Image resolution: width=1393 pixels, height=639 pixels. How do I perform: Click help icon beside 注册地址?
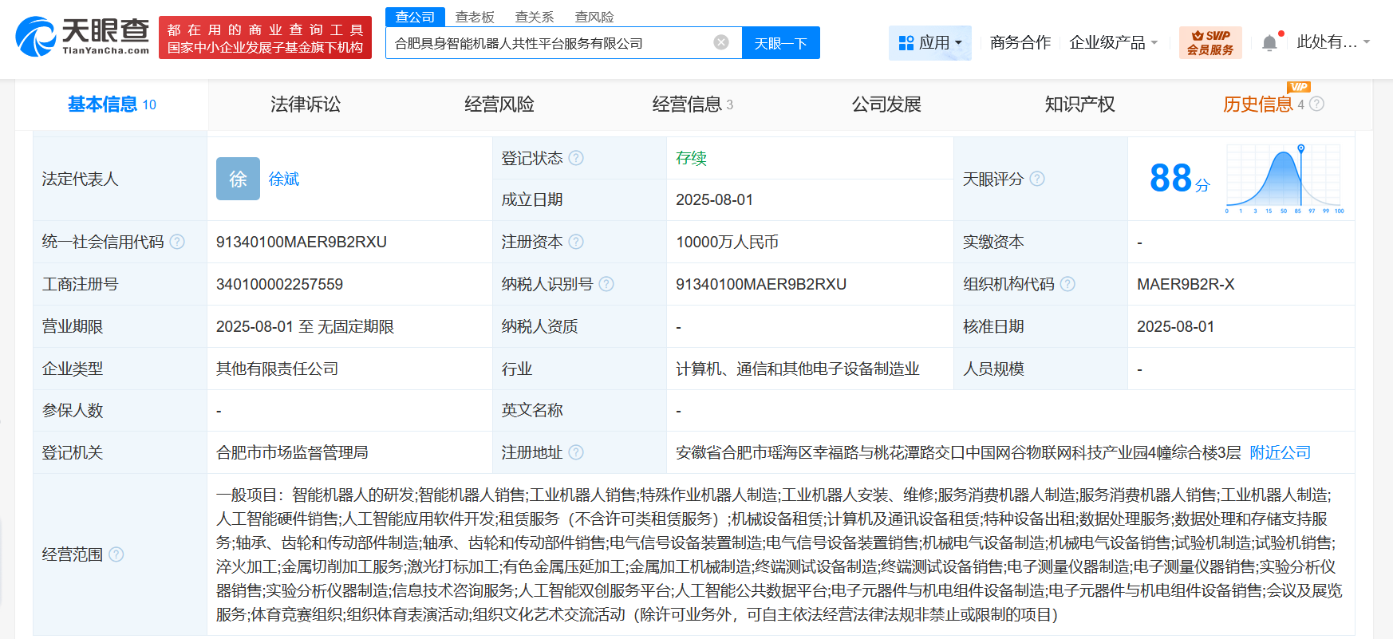click(576, 452)
